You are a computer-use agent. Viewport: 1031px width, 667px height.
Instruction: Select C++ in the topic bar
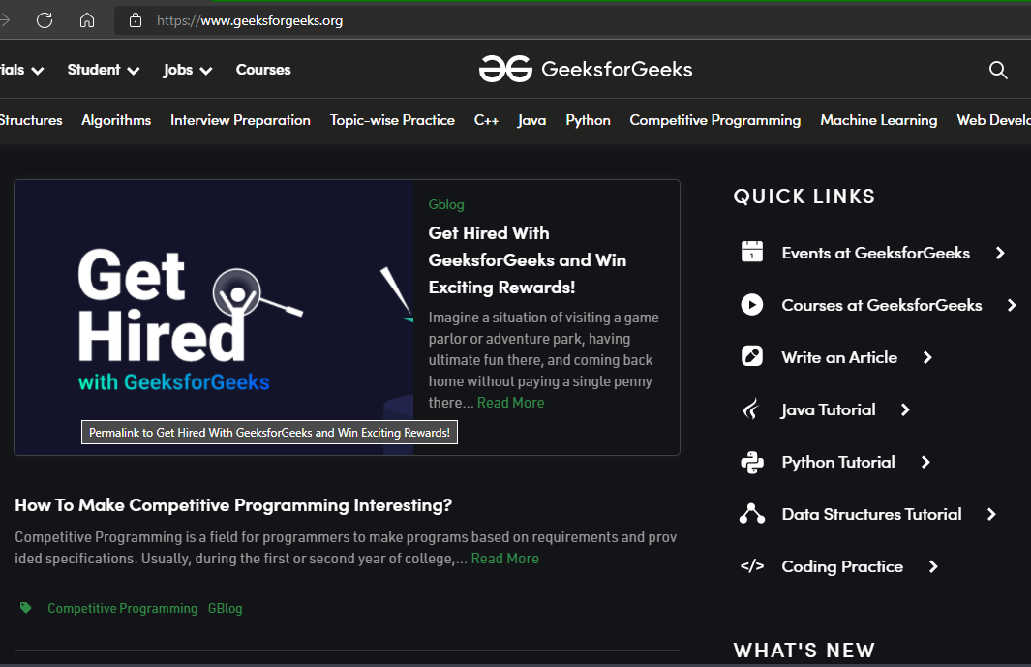point(486,120)
